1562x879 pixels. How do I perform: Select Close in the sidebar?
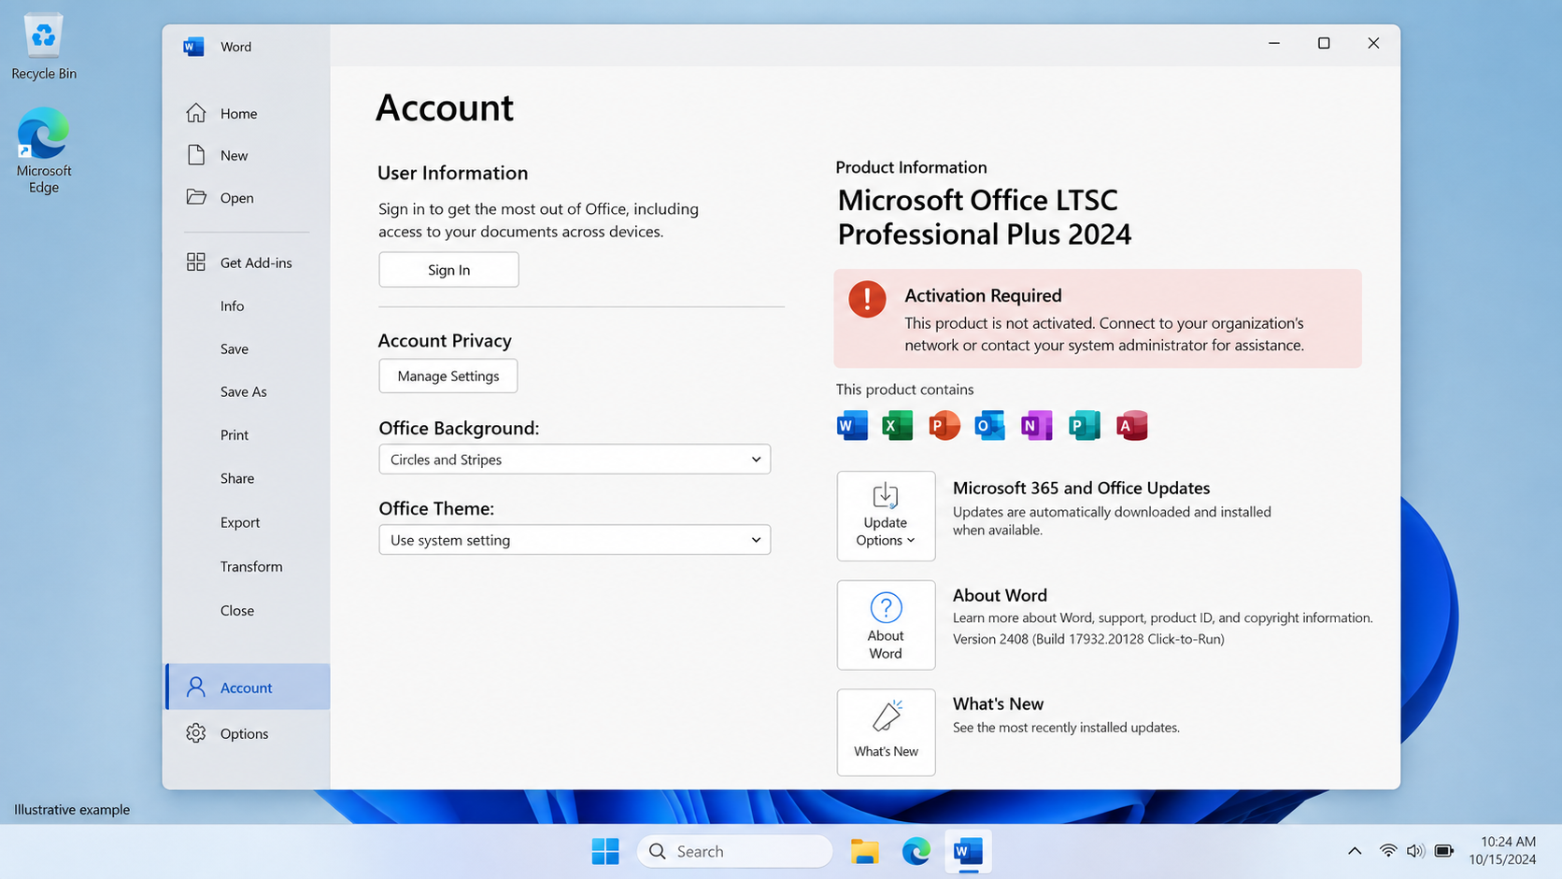pyautogui.click(x=237, y=610)
